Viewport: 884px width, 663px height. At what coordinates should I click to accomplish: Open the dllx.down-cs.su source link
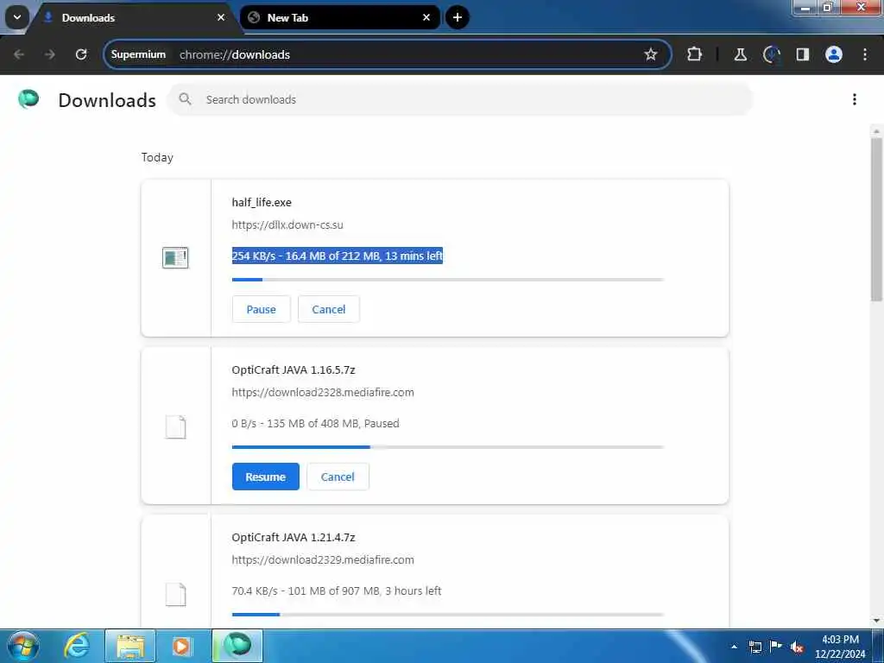point(287,225)
